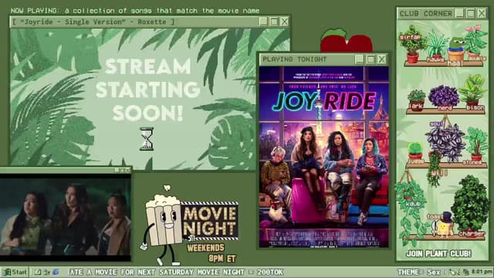The image size is (494, 278).
Task: Click the Stream Starting Soon banner
Action: (x=148, y=90)
